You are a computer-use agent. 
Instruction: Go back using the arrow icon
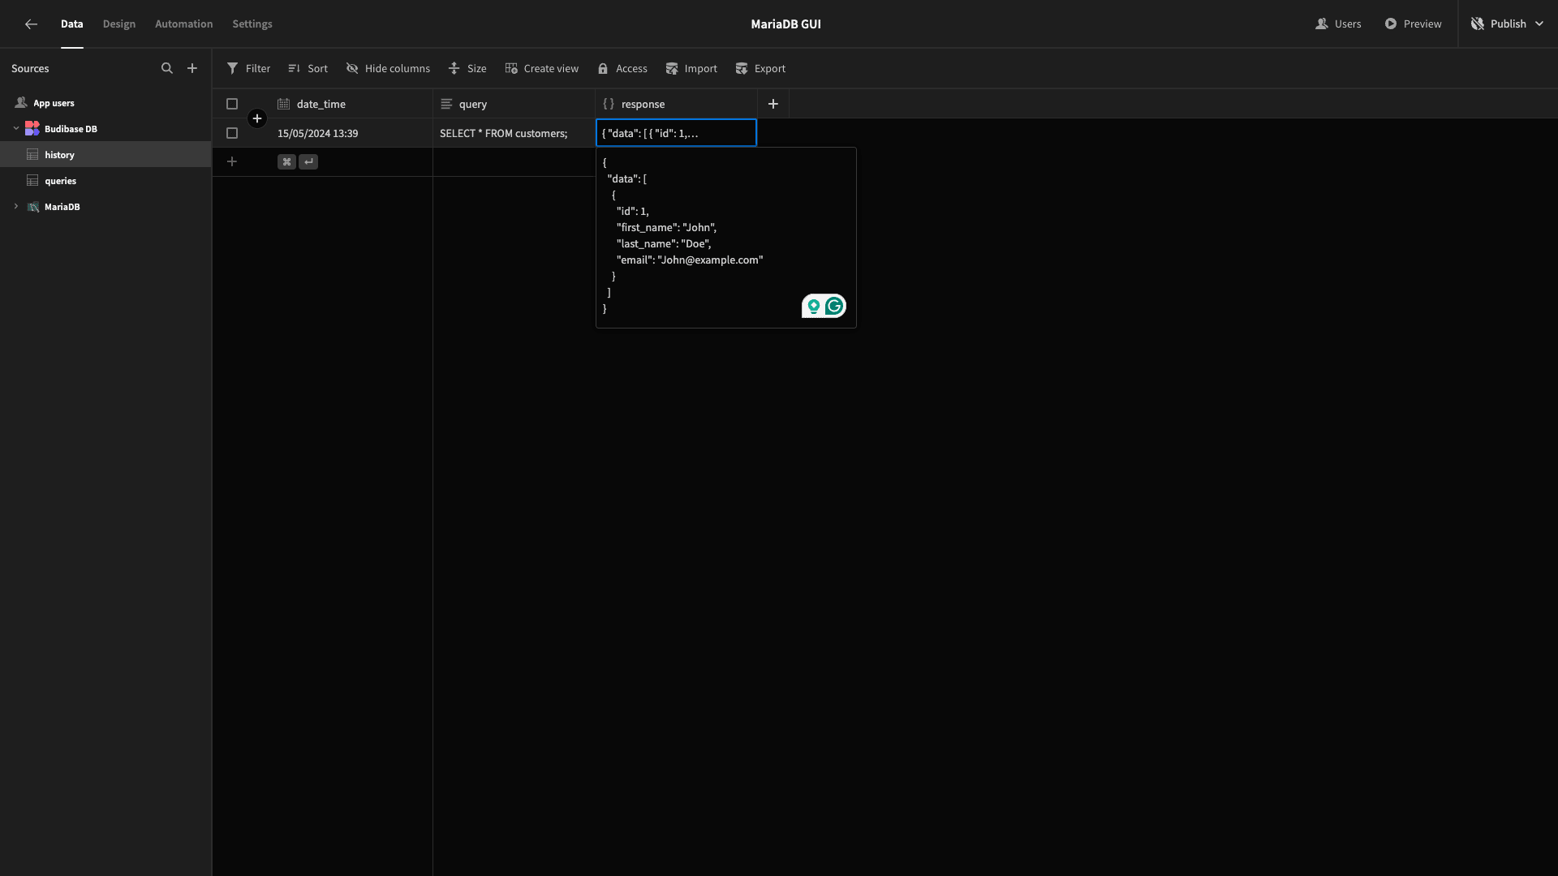coord(31,24)
